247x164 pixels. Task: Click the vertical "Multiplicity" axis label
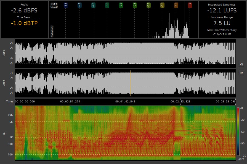click(x=52, y=31)
